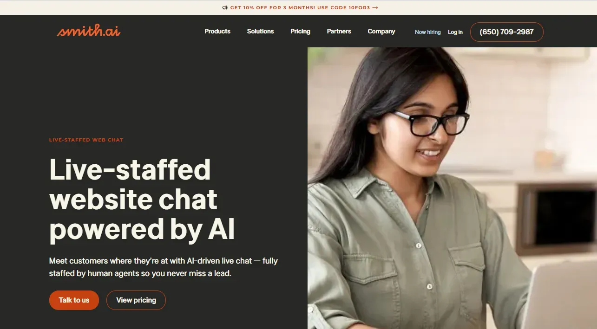Select the View pricing button

tap(136, 300)
